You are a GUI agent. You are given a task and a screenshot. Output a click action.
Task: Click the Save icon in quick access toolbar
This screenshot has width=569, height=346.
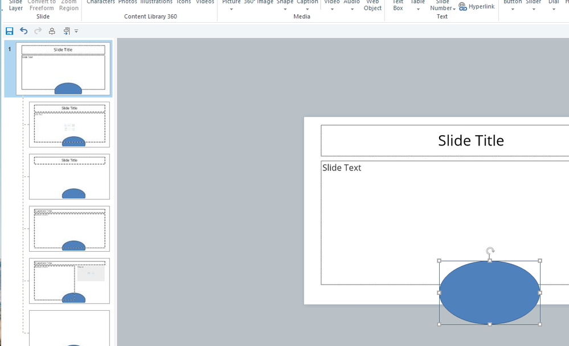[x=9, y=31]
